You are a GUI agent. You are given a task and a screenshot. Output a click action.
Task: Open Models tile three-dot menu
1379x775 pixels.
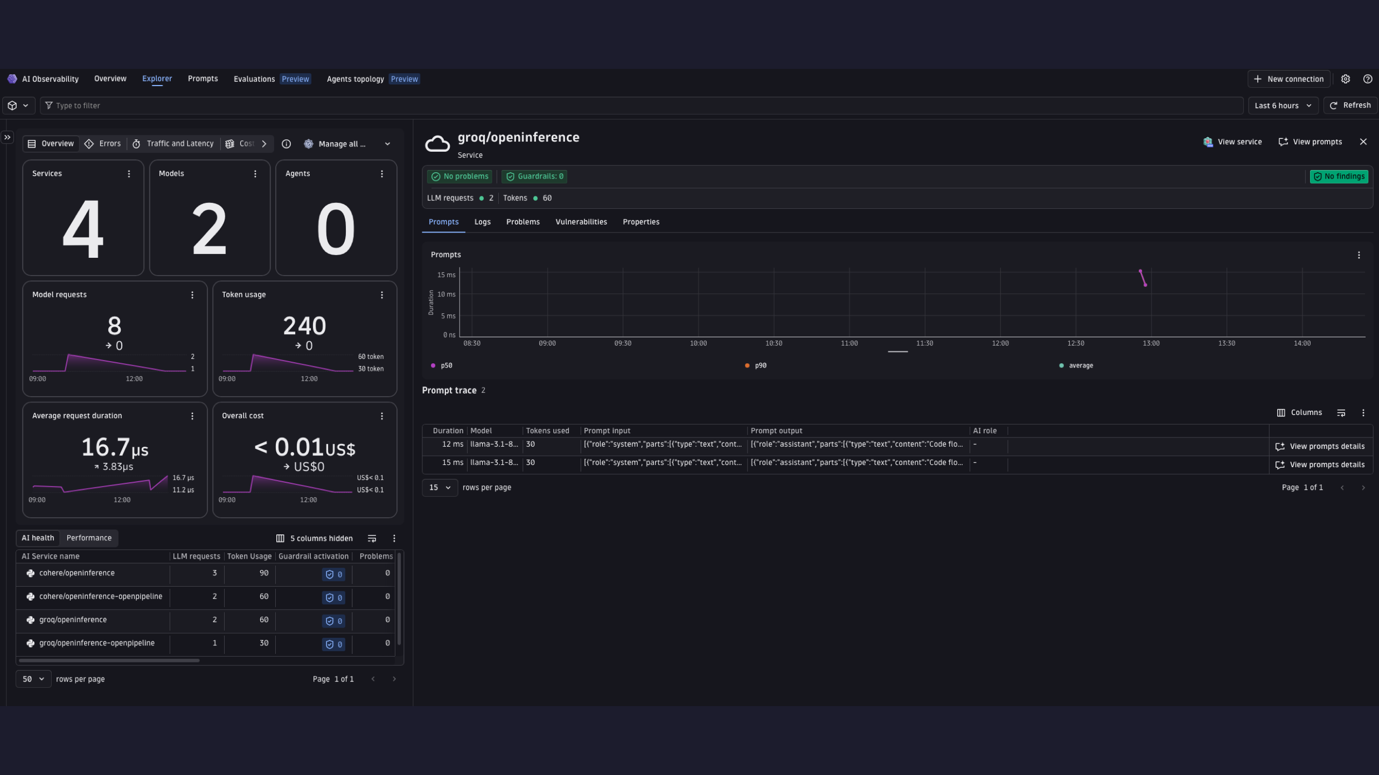(x=255, y=174)
